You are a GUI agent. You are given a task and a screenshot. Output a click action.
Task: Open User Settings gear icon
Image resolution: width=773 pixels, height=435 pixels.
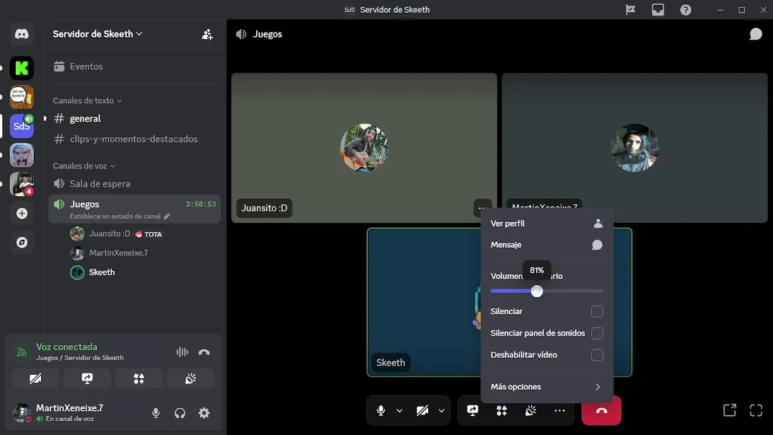[204, 413]
